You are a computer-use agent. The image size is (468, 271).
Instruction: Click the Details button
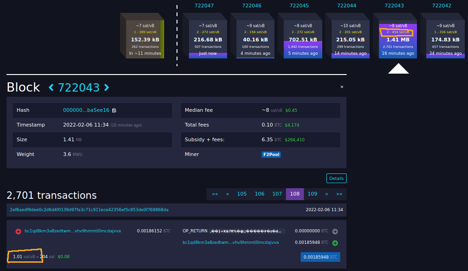336,178
